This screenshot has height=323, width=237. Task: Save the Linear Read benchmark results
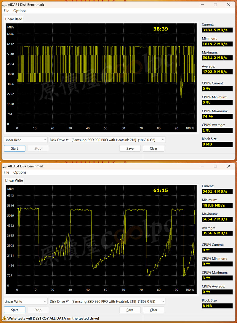[x=130, y=148]
